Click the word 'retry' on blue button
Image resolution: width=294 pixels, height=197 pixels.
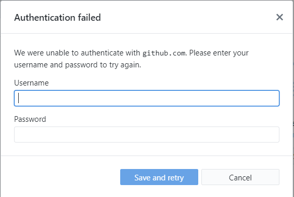(x=176, y=178)
